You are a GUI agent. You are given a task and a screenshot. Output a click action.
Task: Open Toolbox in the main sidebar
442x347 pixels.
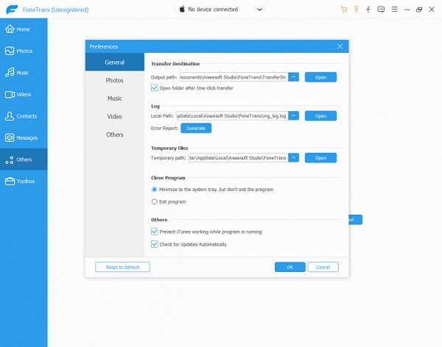pos(24,181)
